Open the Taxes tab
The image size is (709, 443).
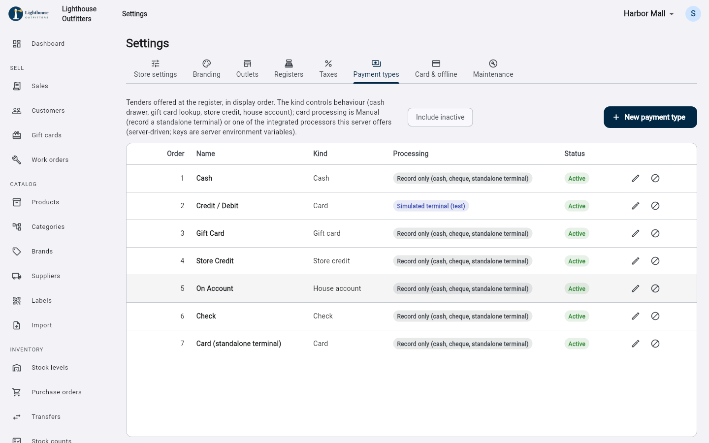[328, 69]
